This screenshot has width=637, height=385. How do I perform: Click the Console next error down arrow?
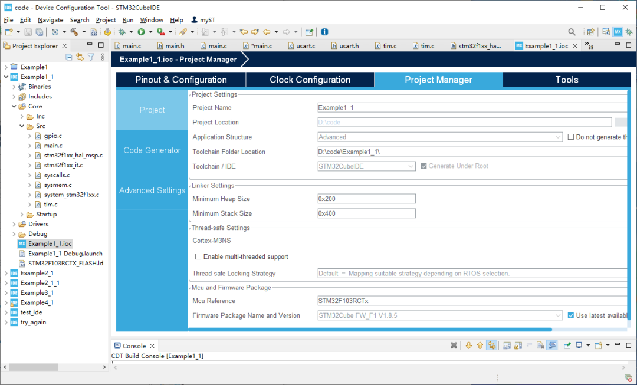pos(468,345)
